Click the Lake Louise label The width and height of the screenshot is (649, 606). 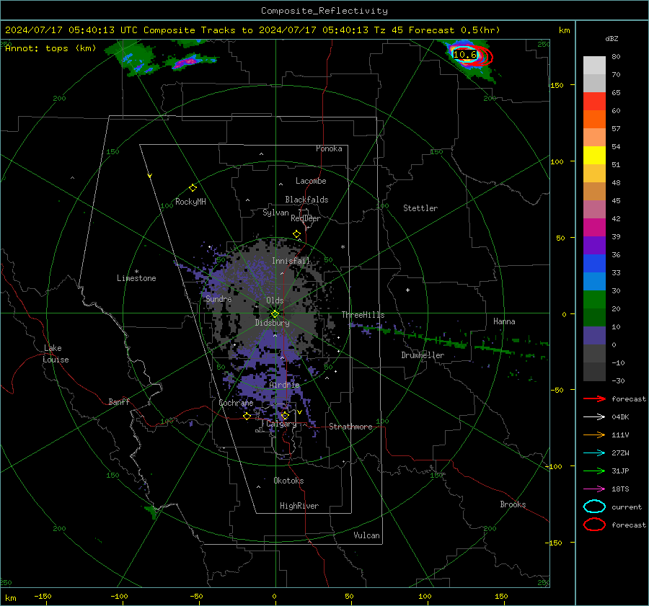(x=56, y=354)
